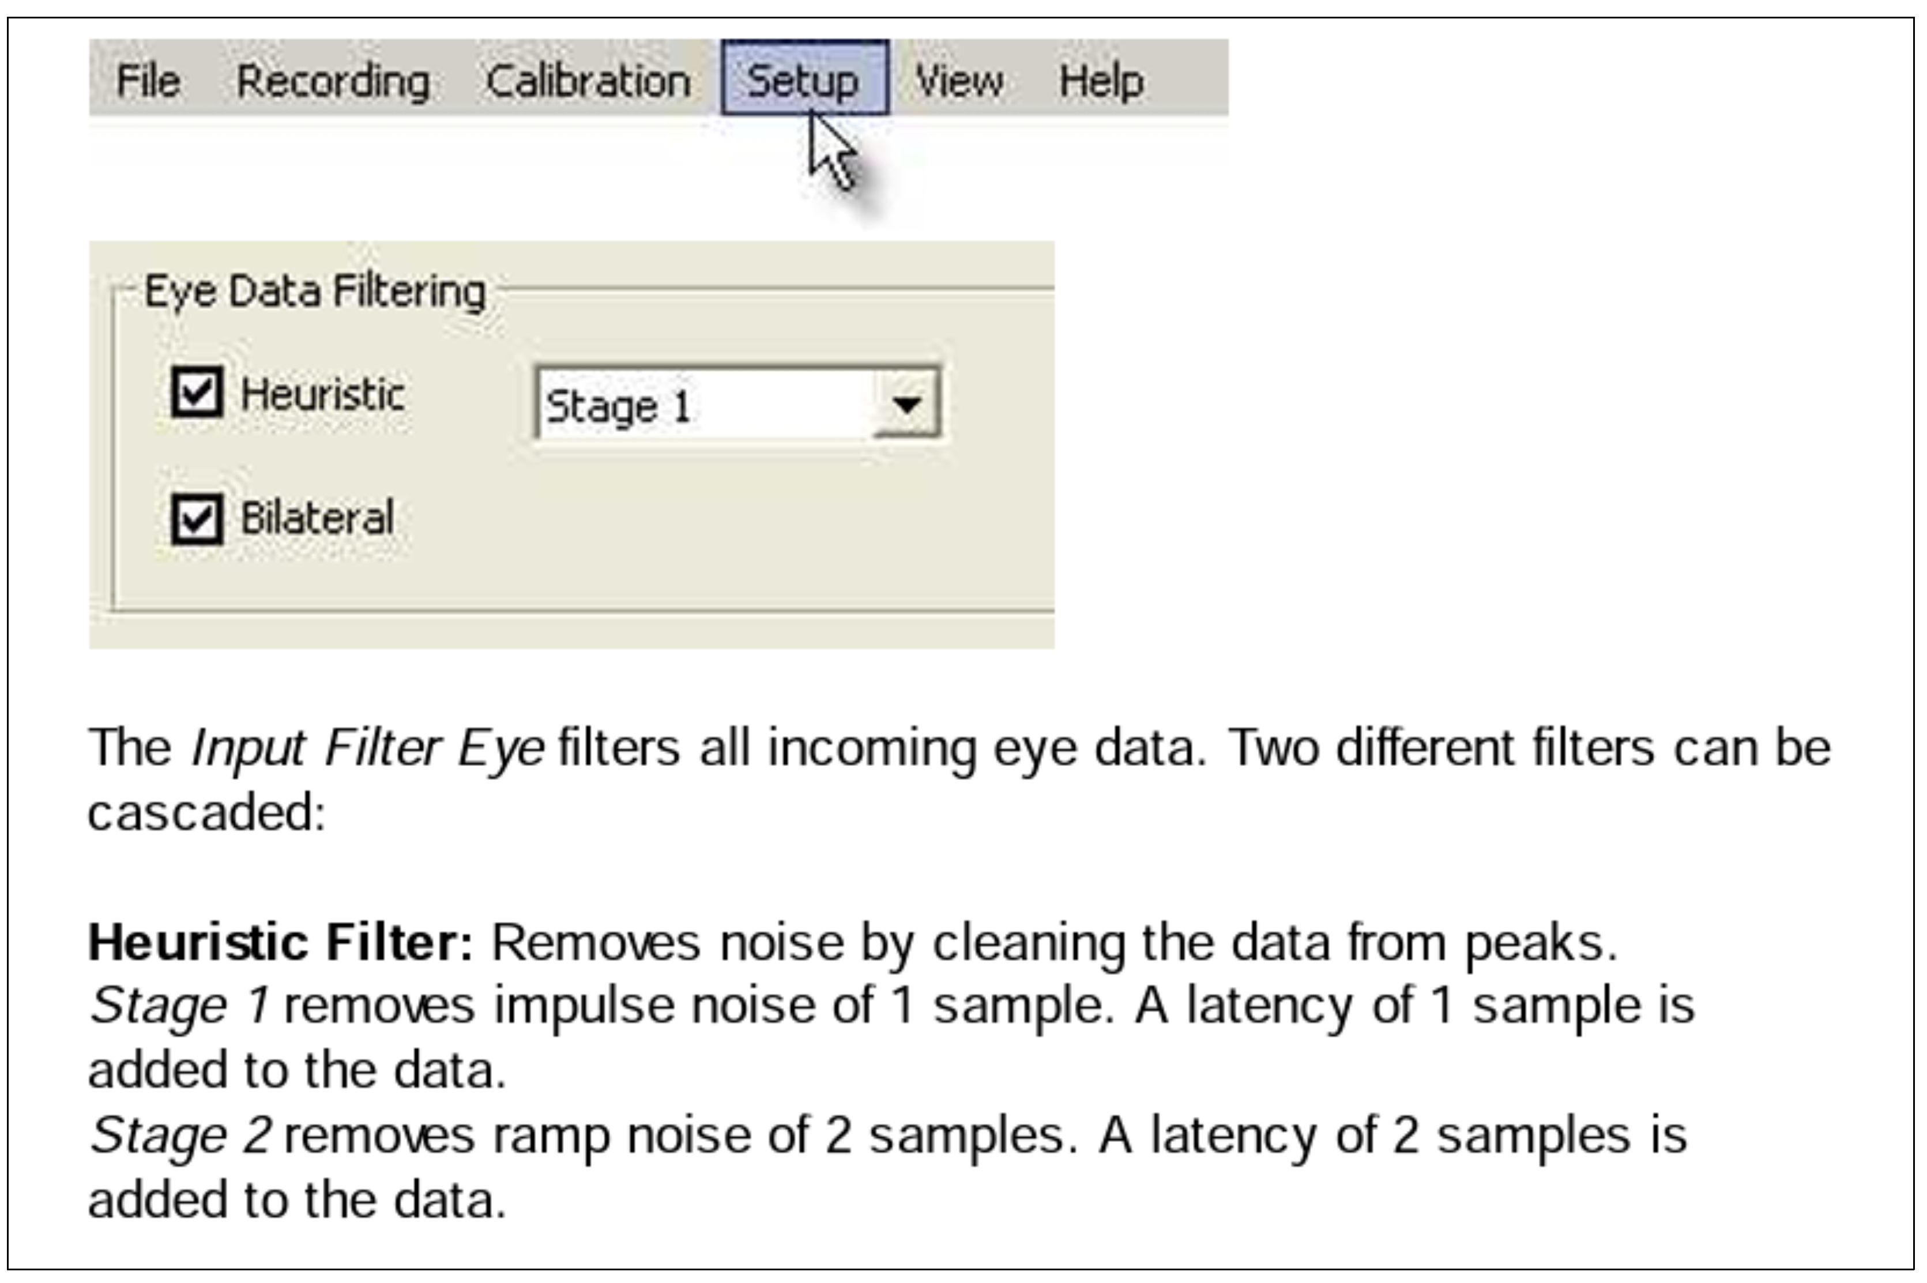Expand the Stage 1 dropdown arrow
The image size is (1927, 1283).
point(906,403)
